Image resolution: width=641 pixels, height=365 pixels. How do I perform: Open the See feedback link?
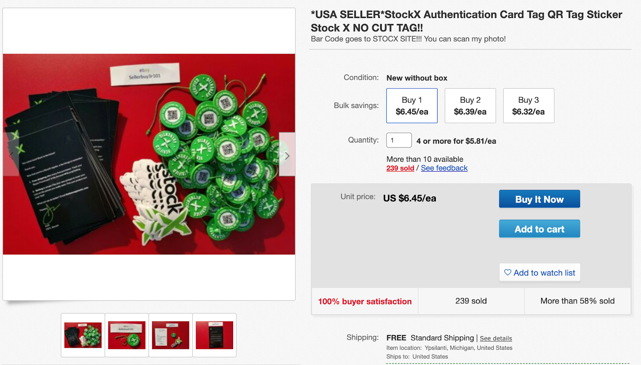click(444, 168)
